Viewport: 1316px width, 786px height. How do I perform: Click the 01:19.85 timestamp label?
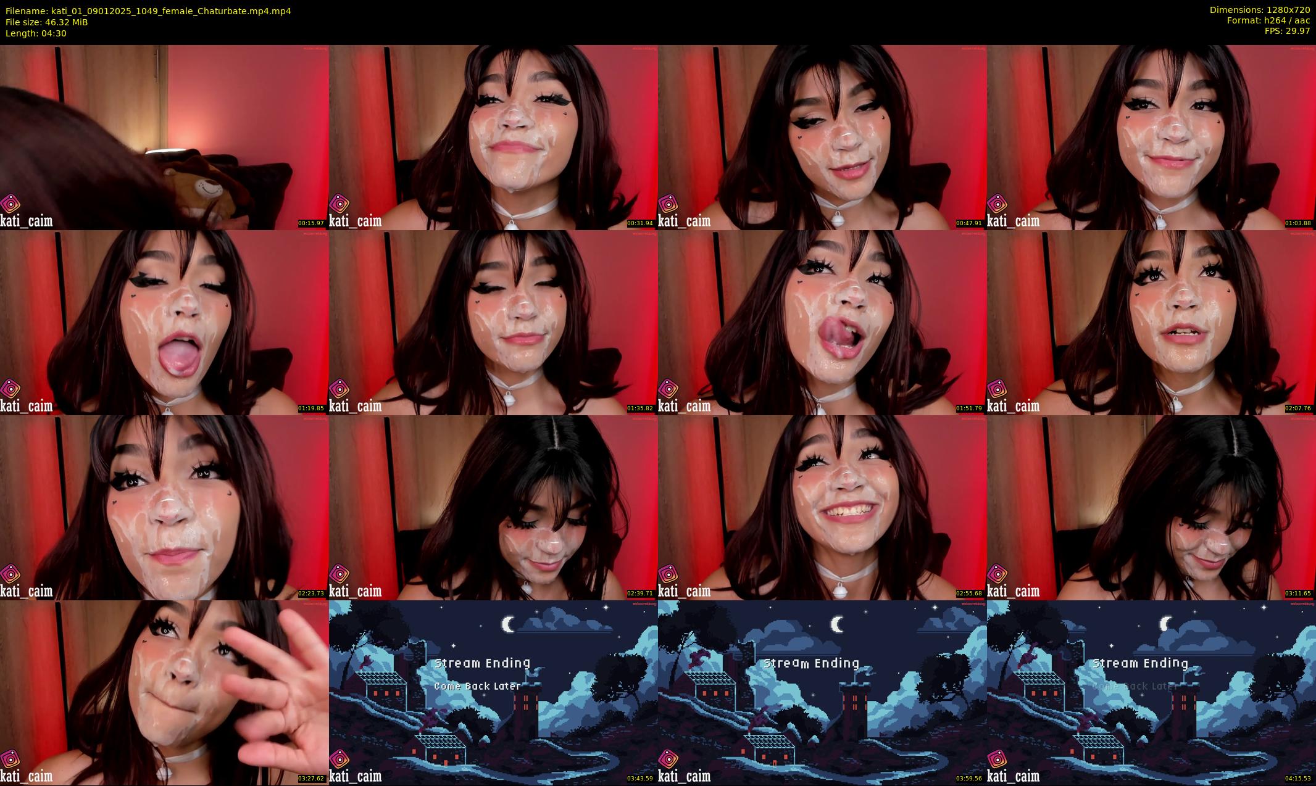[x=312, y=408]
